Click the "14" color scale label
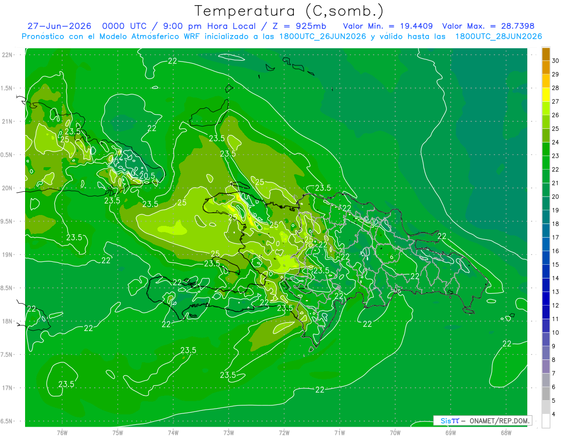 coord(556,278)
